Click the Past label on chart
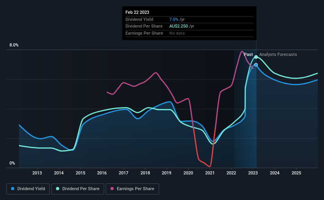The width and height of the screenshot is (324, 200). click(x=248, y=54)
